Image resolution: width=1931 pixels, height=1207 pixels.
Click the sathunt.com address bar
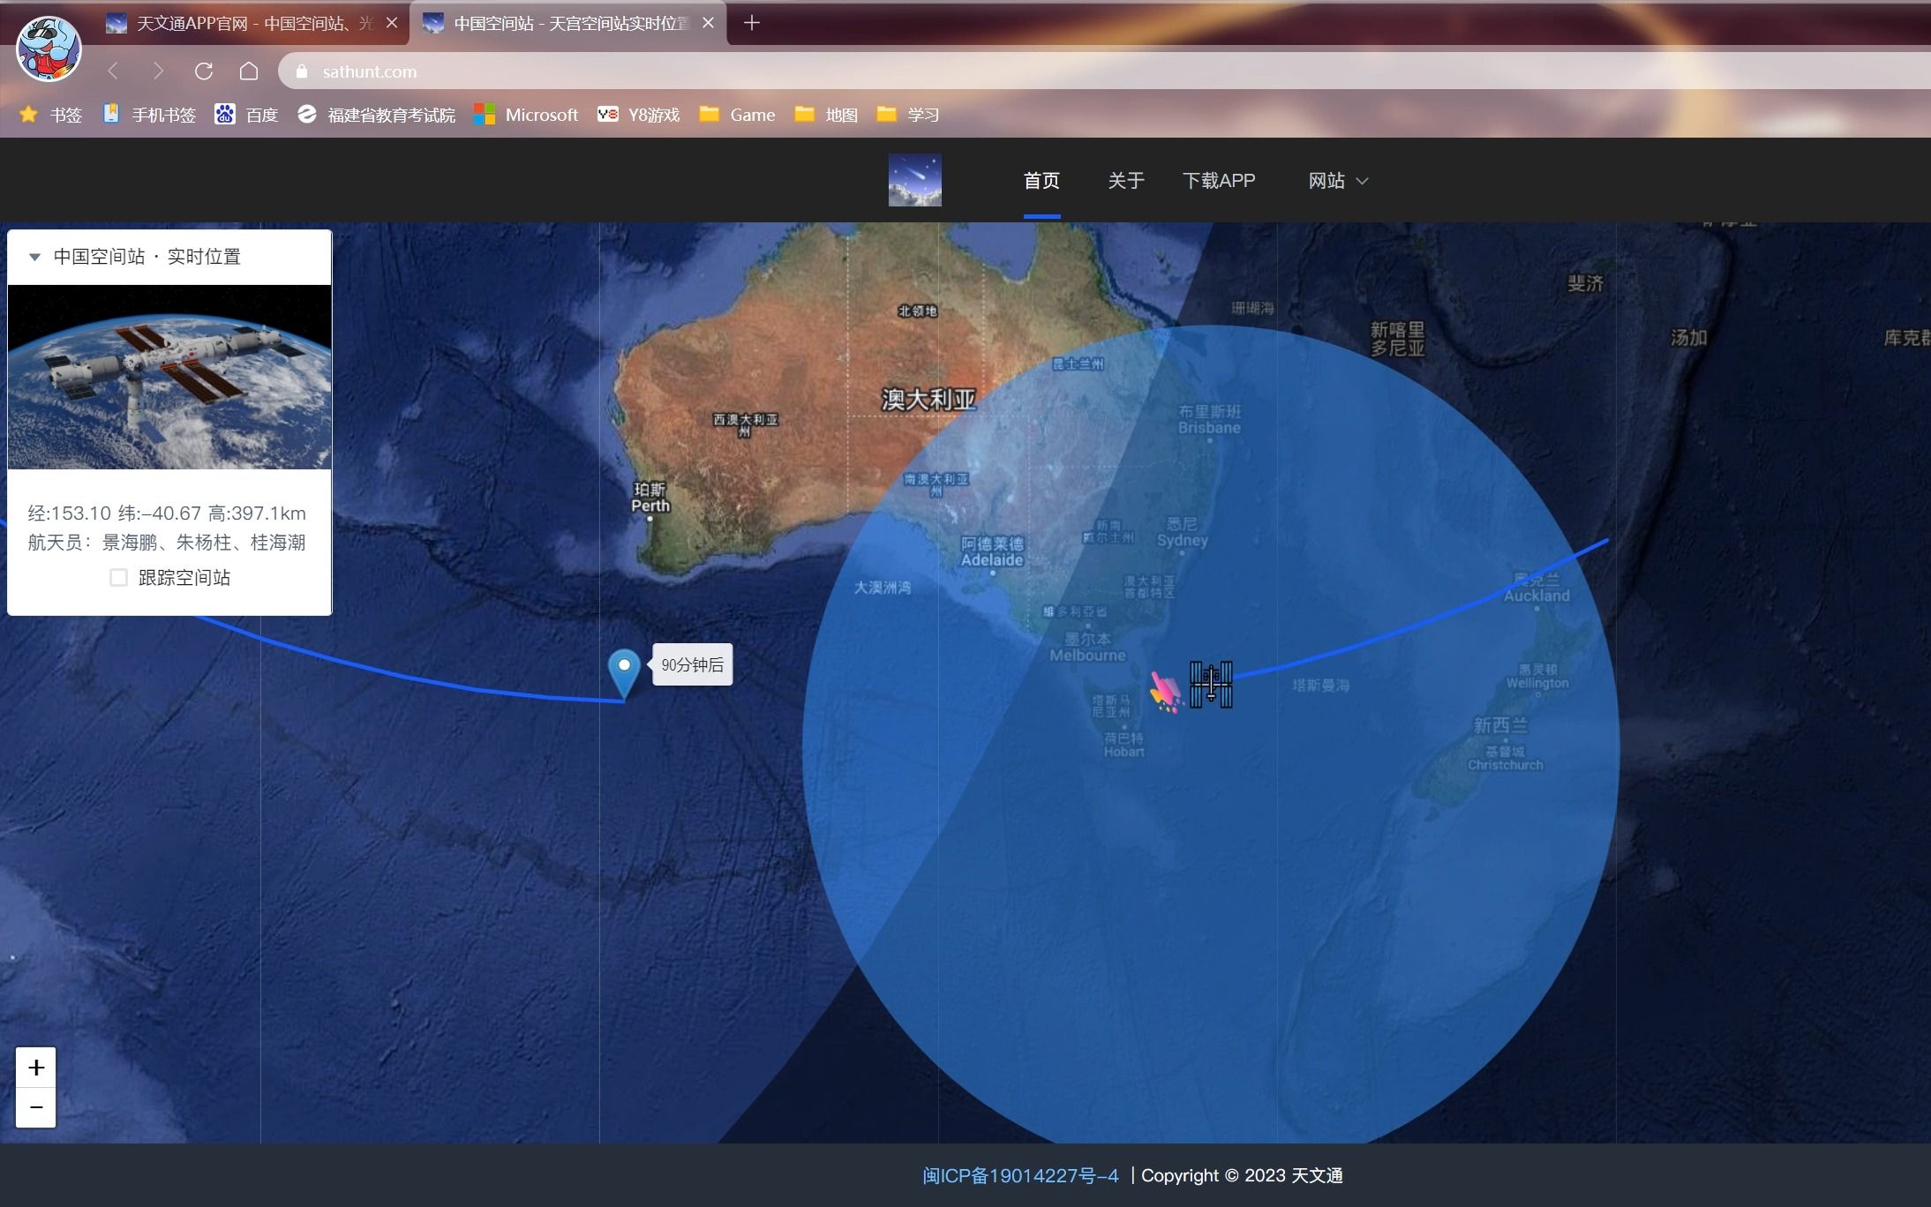click(1103, 71)
